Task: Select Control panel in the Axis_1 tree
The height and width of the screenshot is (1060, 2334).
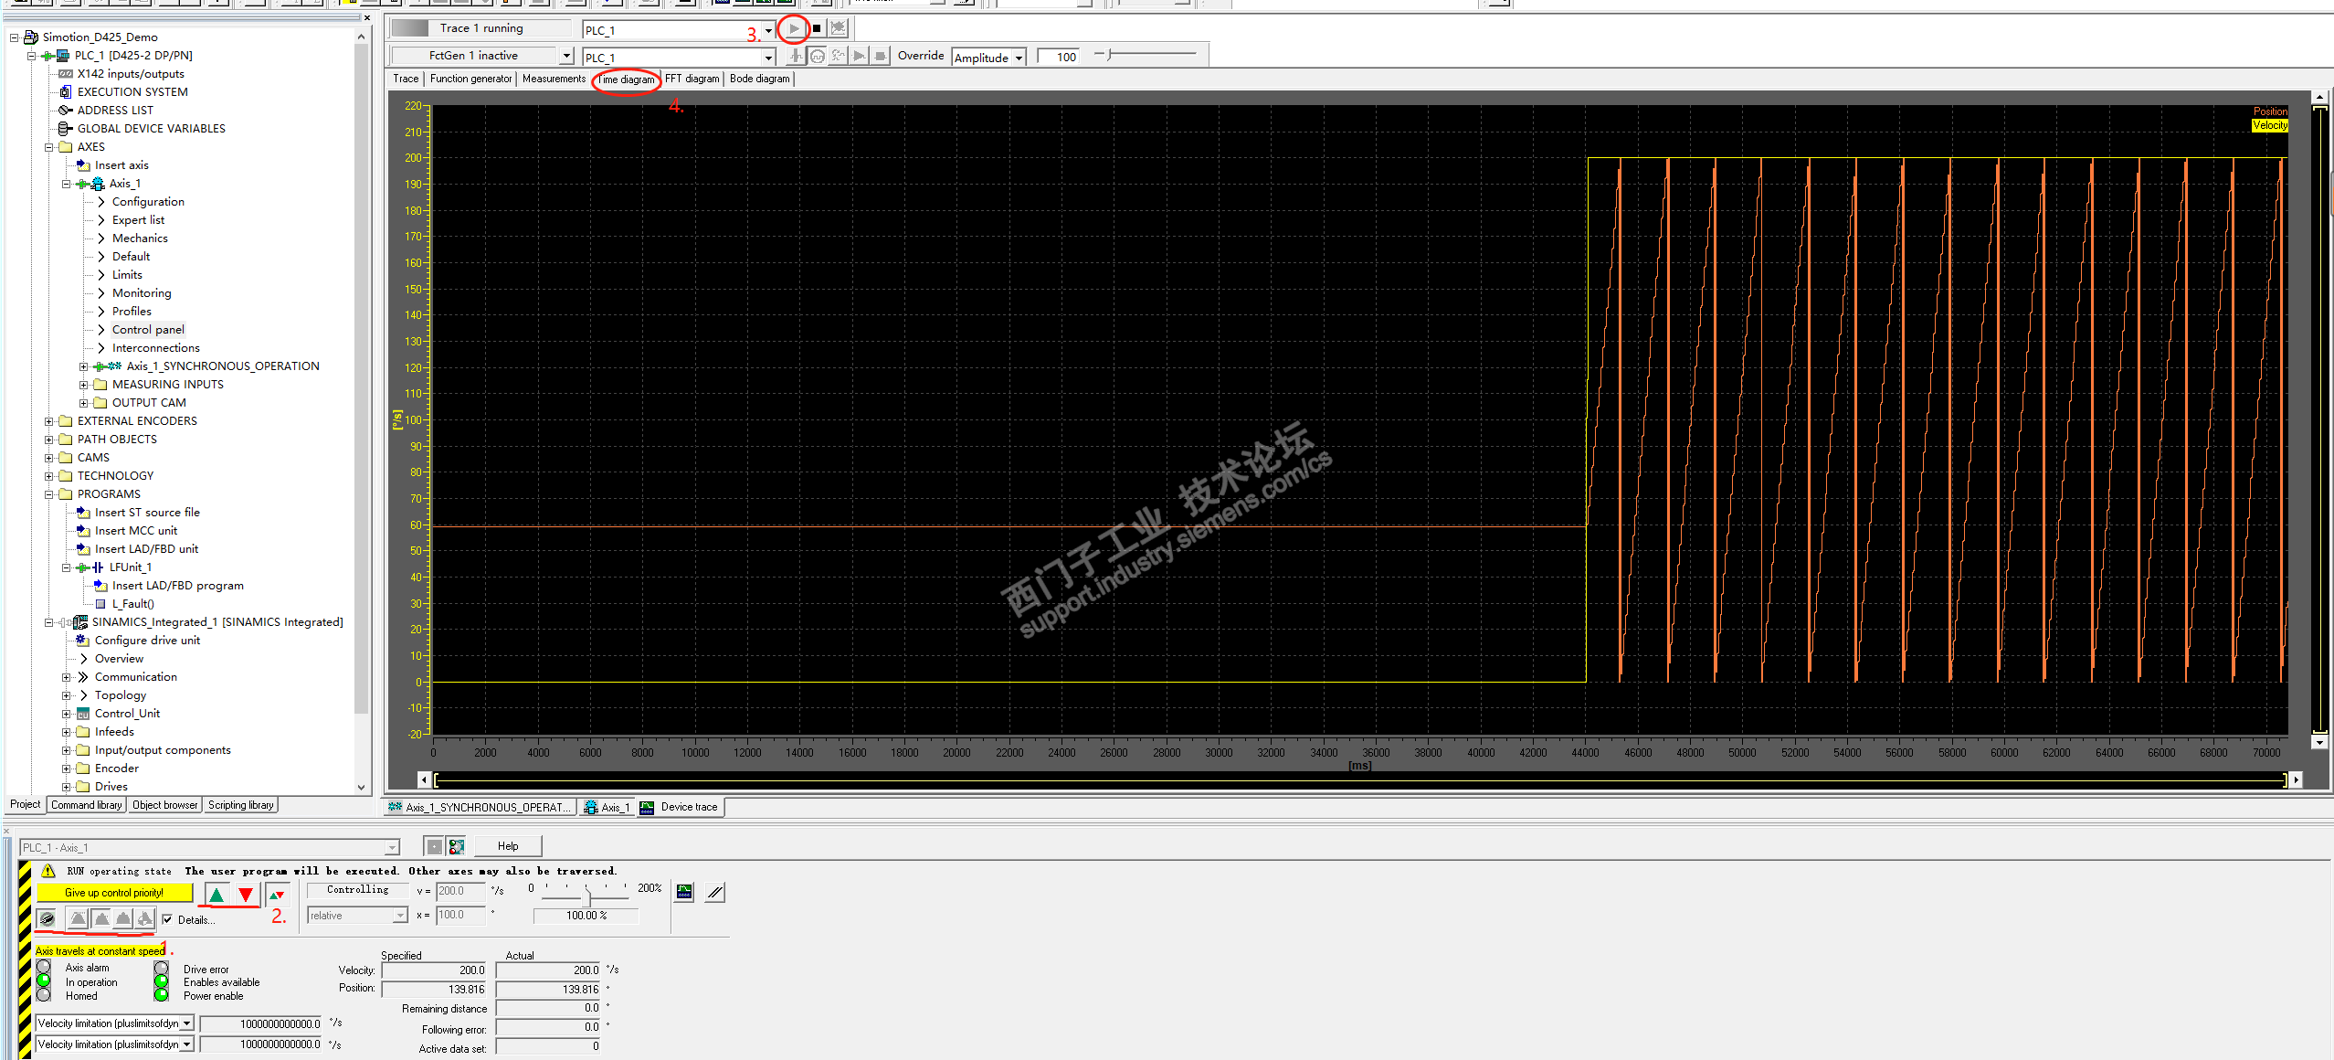Action: tap(148, 330)
